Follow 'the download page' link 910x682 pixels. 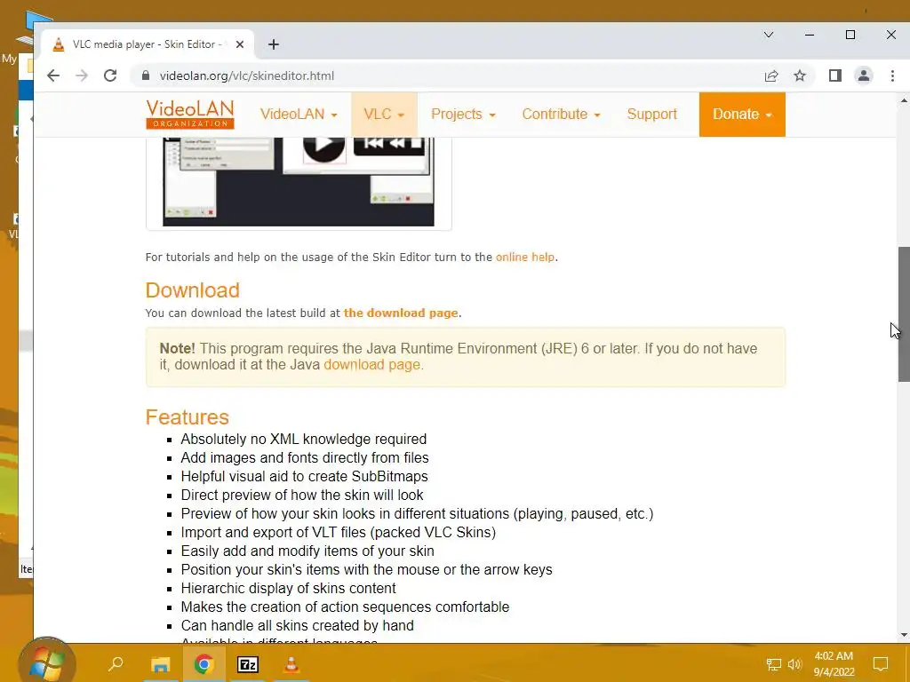401,313
